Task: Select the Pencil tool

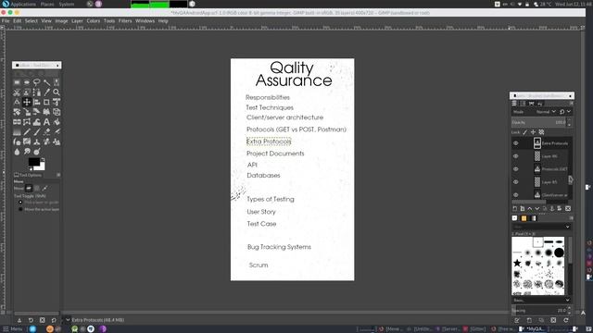Action: coord(27,131)
